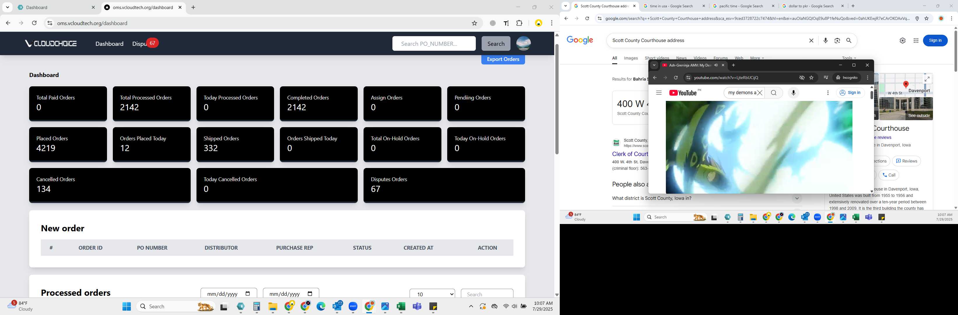958x315 pixels.
Task: Expand the Davenport map
Action: point(927,79)
